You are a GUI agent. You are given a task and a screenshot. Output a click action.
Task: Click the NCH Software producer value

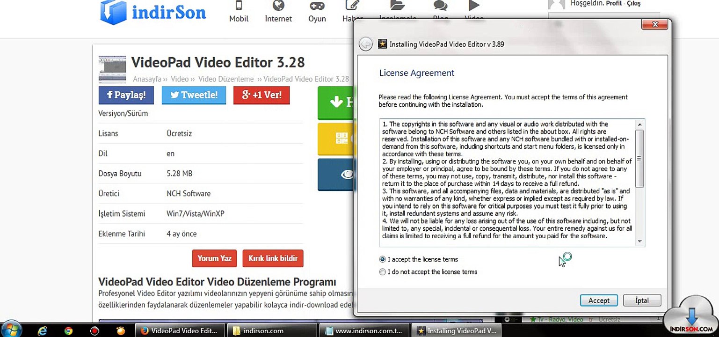click(189, 194)
